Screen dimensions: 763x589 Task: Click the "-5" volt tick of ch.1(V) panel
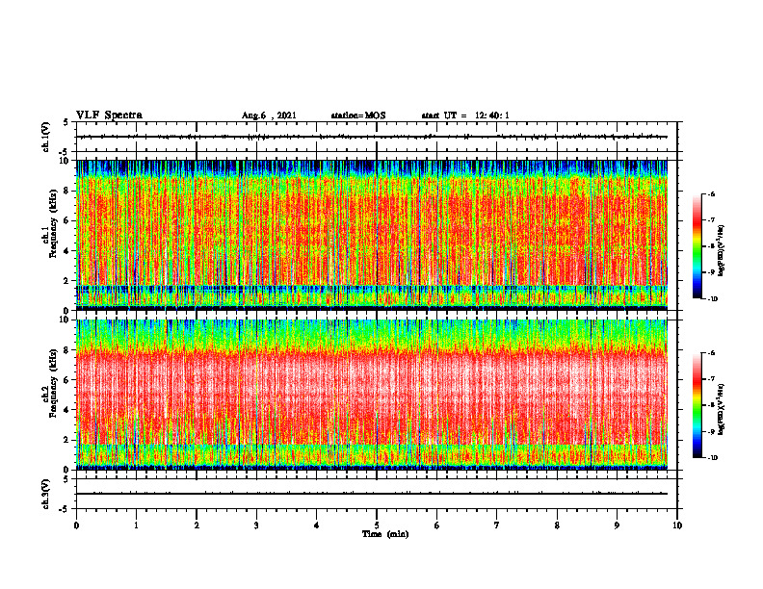point(65,152)
